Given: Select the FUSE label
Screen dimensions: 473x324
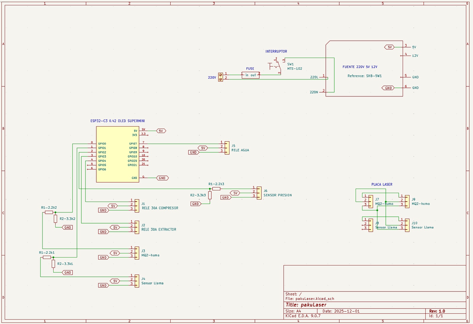Looking at the screenshot, I should 250,69.
